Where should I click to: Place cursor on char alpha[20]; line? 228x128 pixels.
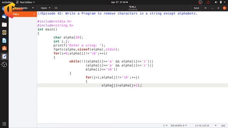point(68,37)
